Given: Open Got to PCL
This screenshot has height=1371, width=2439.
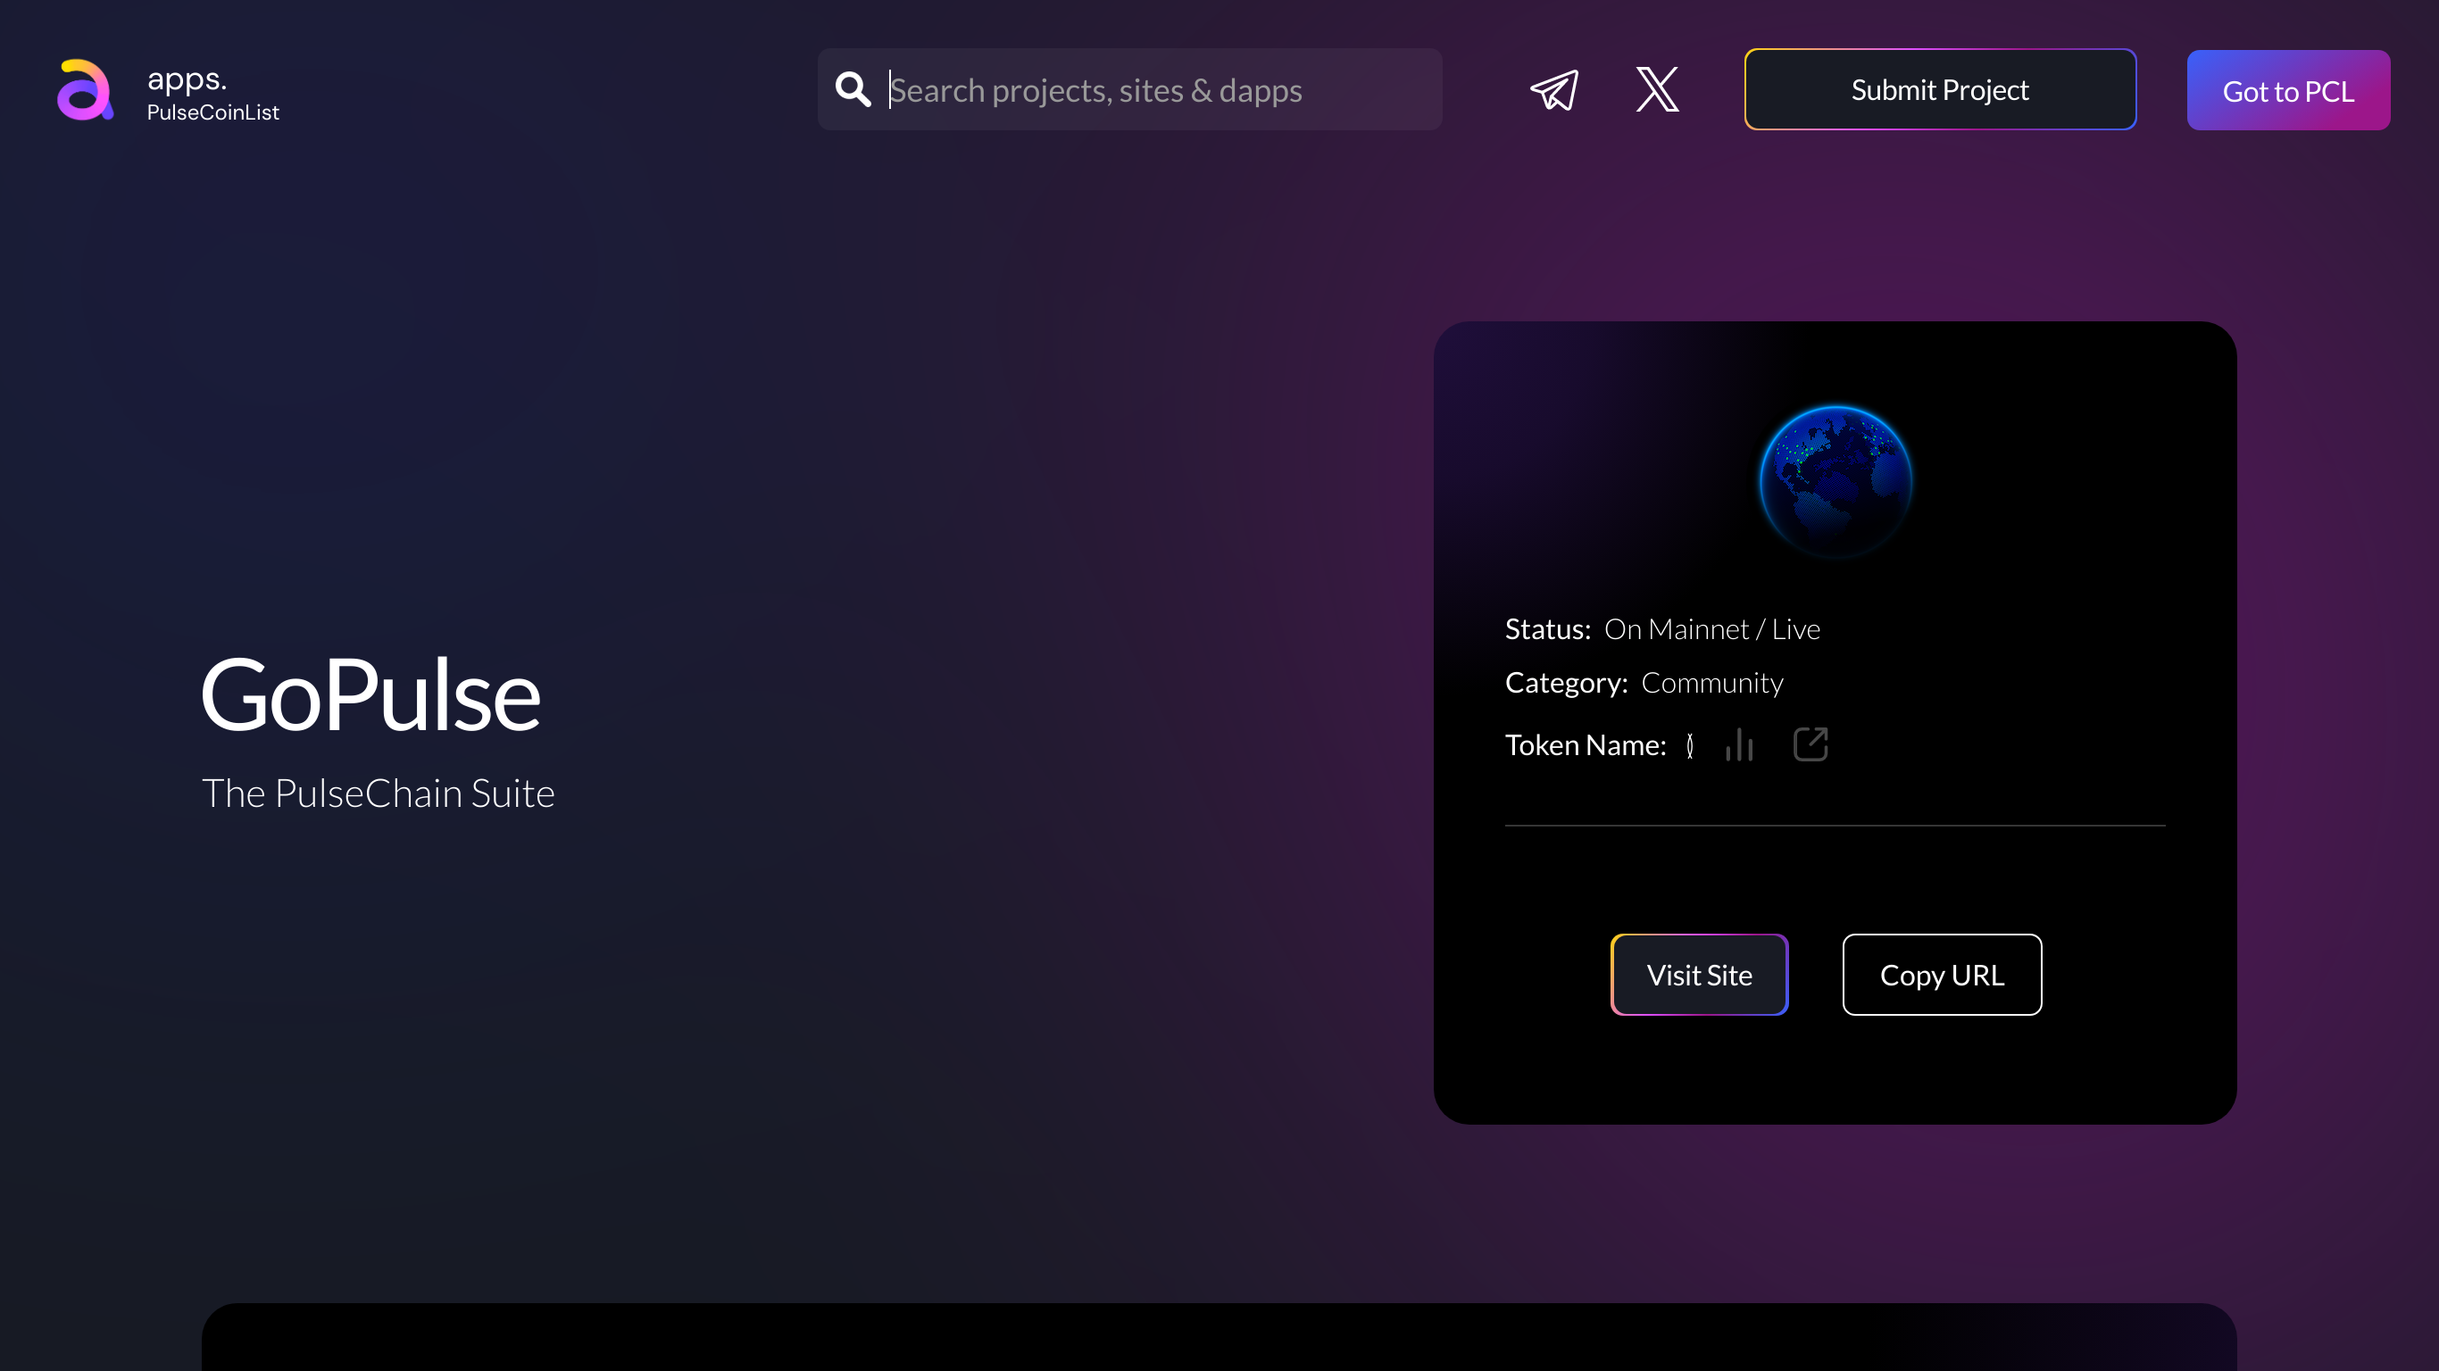Looking at the screenshot, I should (x=2288, y=90).
